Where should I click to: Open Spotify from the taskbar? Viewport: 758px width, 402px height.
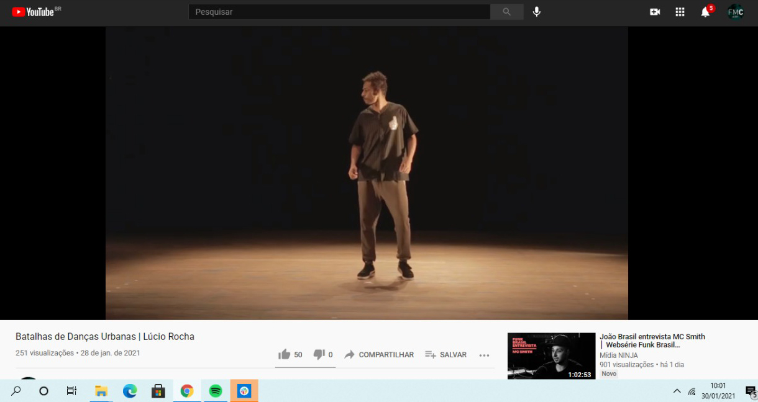(x=216, y=391)
